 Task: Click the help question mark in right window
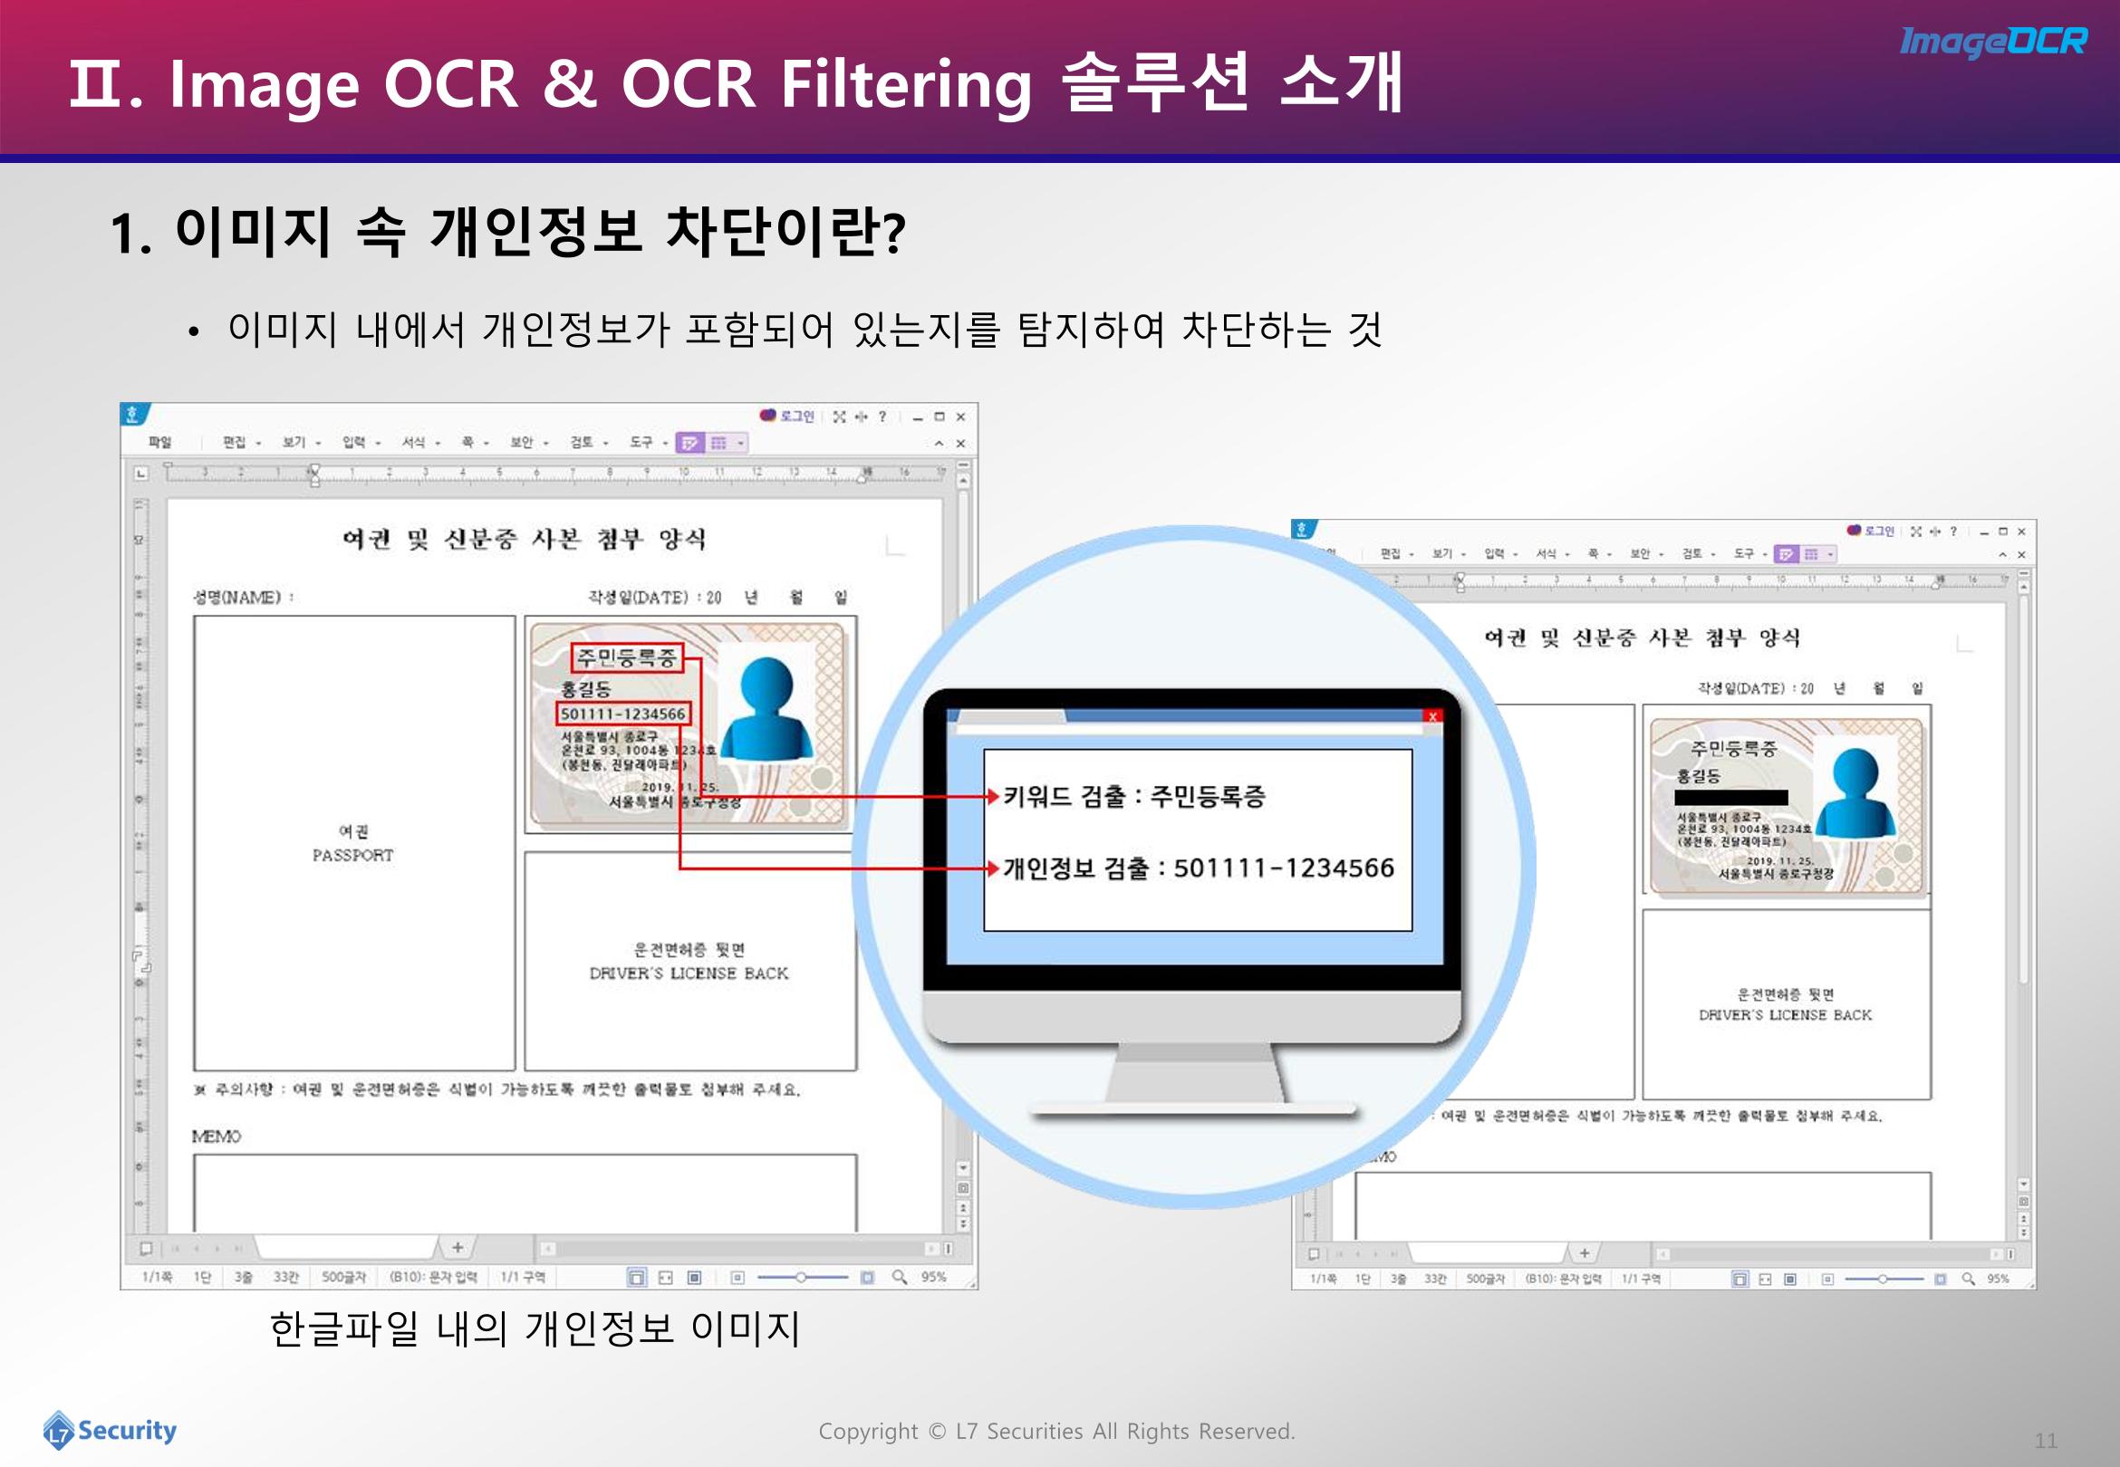point(1953,532)
